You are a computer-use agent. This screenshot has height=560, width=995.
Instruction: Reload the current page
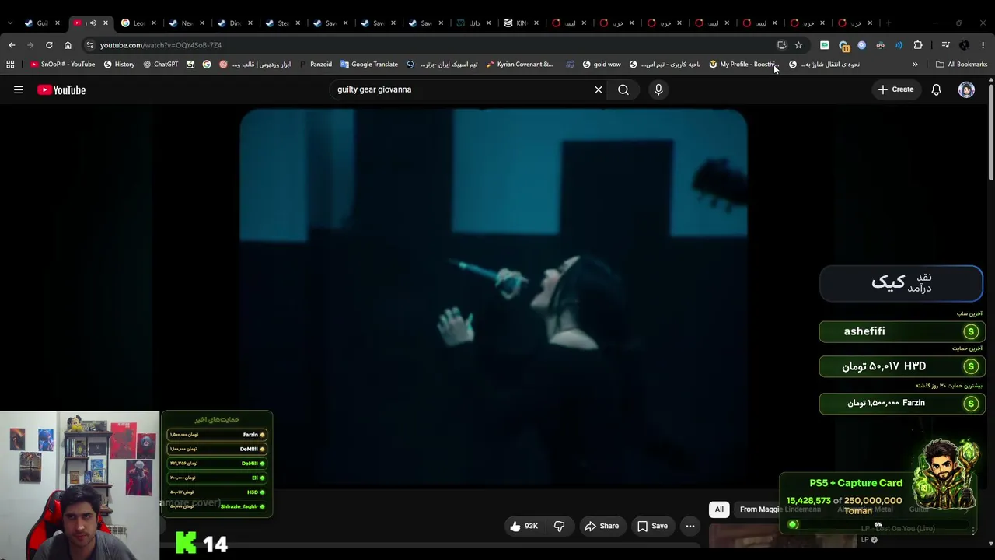tap(49, 45)
